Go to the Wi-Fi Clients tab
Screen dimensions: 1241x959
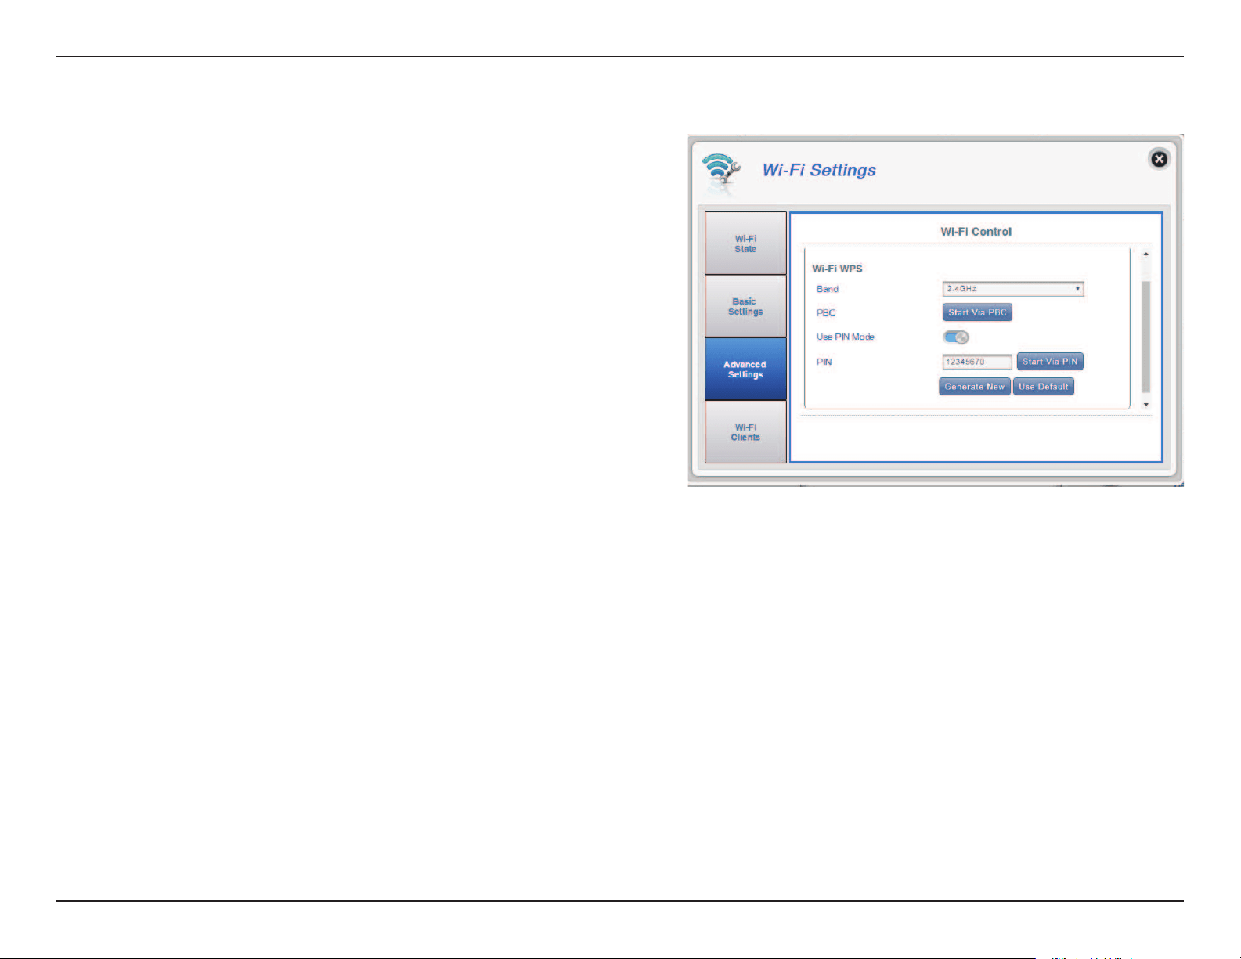(x=745, y=432)
